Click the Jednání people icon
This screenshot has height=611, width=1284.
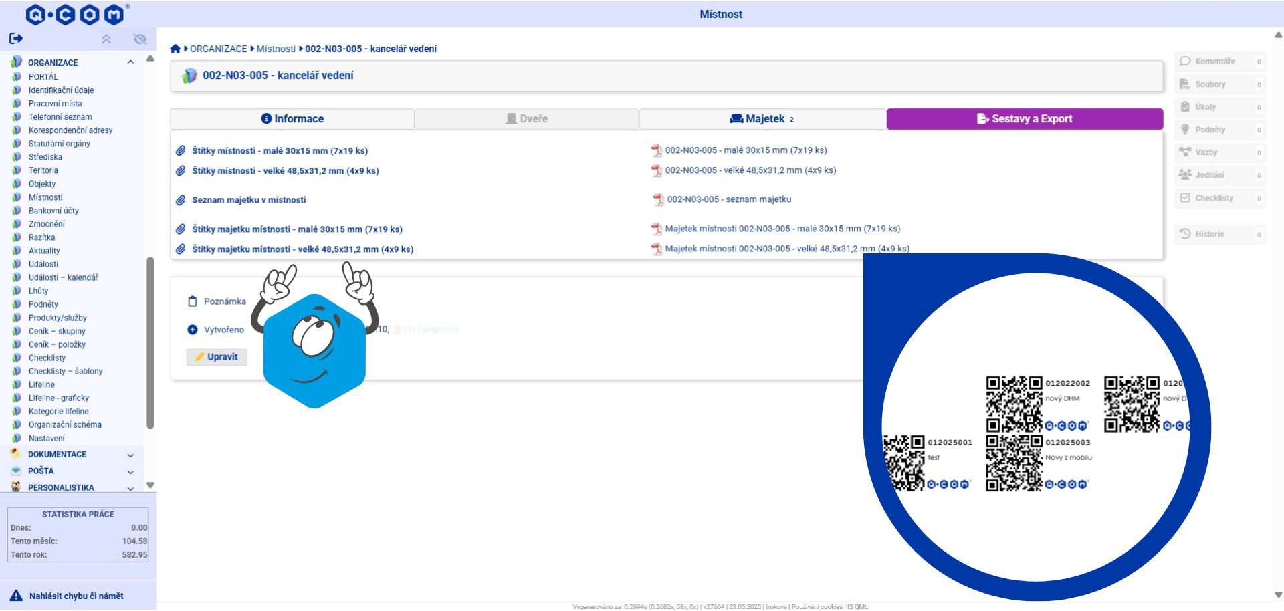click(1185, 175)
